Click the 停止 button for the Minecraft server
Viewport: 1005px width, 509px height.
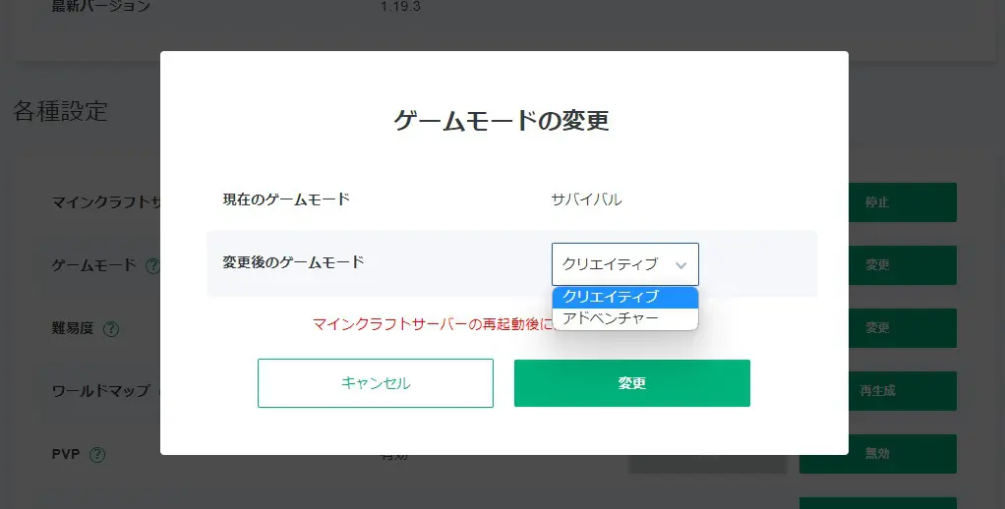877,202
